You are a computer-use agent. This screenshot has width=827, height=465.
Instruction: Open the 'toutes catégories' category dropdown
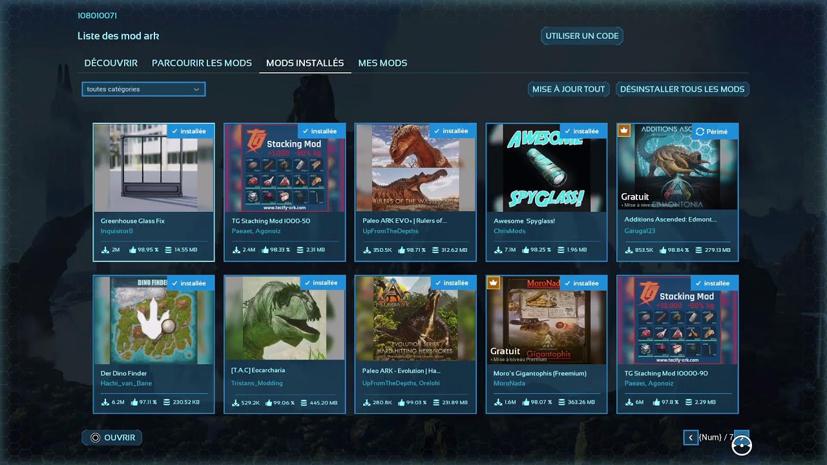(x=143, y=89)
